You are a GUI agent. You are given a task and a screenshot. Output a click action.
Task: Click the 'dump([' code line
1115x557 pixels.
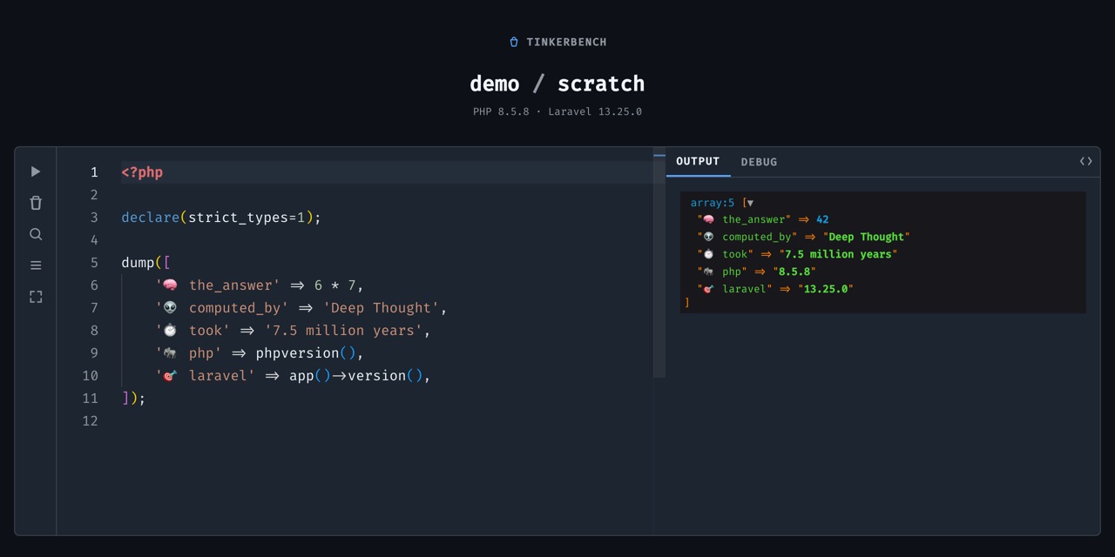tap(146, 263)
